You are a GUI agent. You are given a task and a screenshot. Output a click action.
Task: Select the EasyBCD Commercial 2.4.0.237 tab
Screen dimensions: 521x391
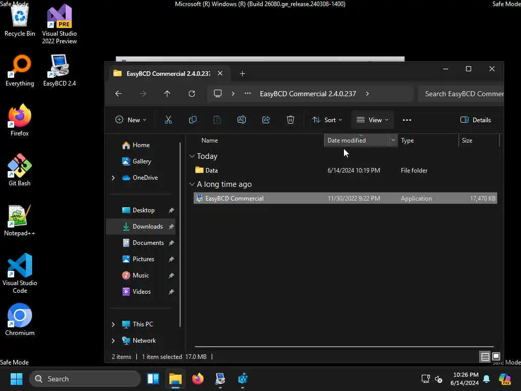pos(168,73)
